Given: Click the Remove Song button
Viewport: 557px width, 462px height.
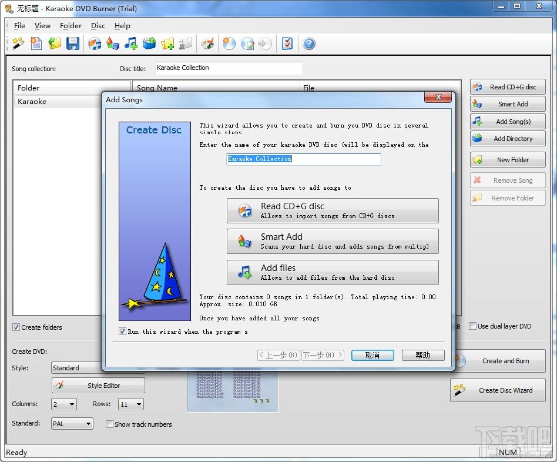Looking at the screenshot, I should click(x=508, y=180).
